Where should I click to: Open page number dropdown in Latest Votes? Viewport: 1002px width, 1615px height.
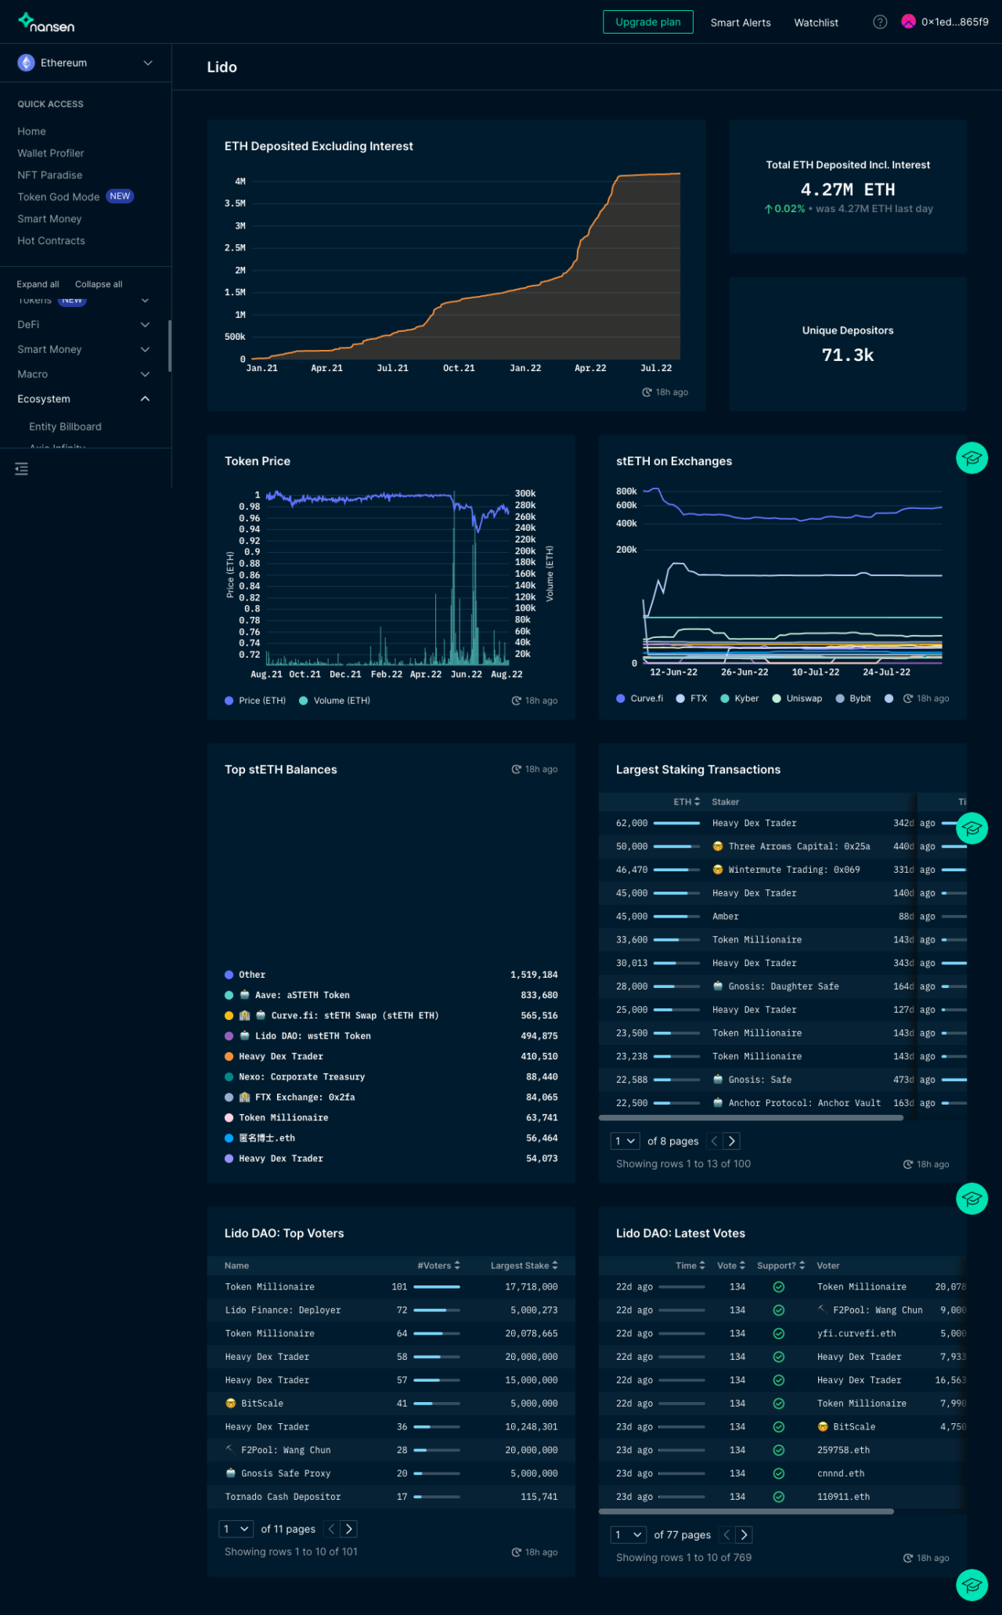[x=628, y=1535]
